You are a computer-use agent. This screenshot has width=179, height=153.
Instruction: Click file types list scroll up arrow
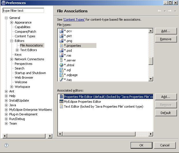click(151, 31)
